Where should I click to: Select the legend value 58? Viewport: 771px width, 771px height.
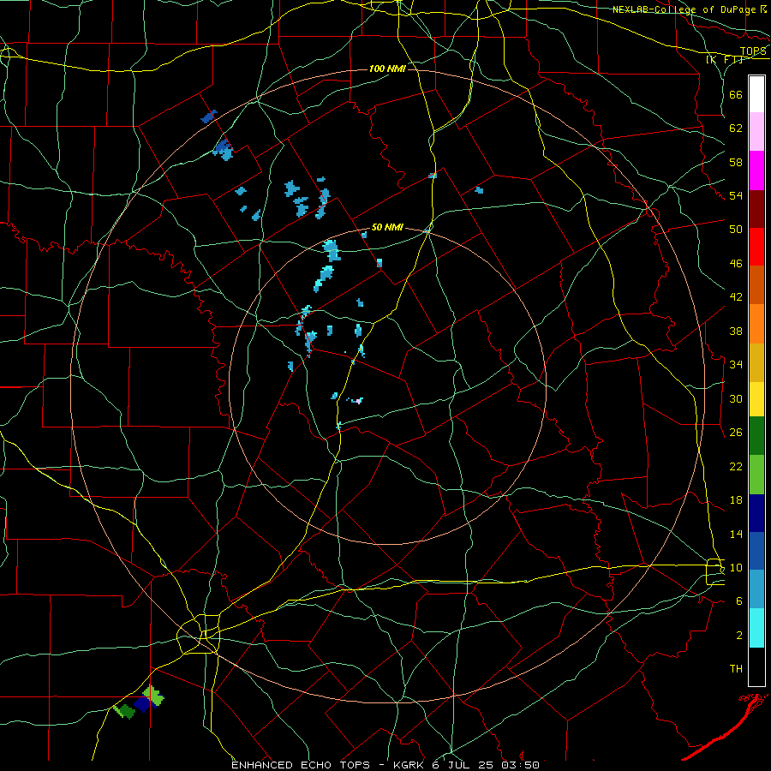tap(736, 162)
